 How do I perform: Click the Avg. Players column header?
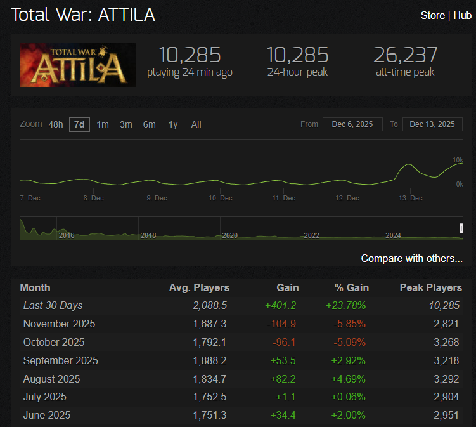coord(199,288)
